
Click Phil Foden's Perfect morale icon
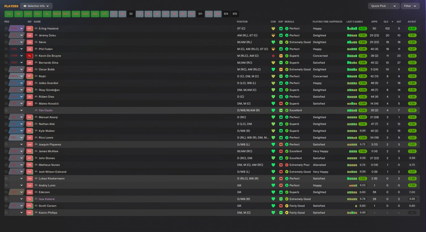287,49
